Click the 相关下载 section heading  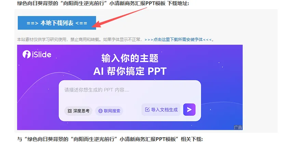pyautogui.click(x=110, y=139)
